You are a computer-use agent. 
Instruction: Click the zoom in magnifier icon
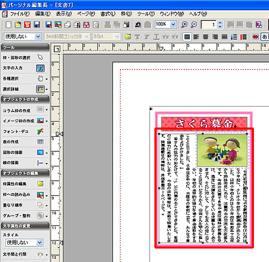185,25
